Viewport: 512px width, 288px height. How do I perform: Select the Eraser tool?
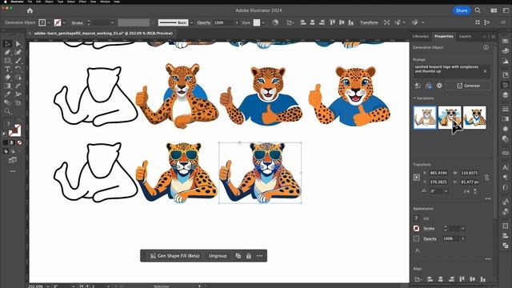(x=7, y=78)
